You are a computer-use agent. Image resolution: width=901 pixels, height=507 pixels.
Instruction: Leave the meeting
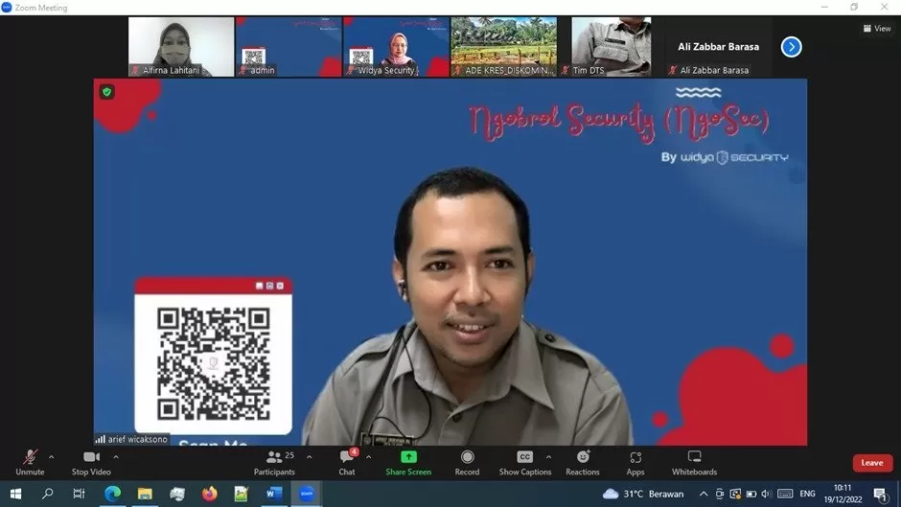[x=872, y=463]
